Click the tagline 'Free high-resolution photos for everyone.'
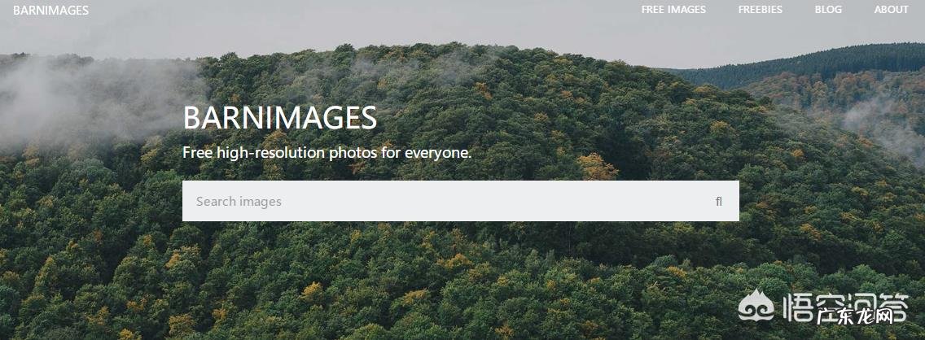The image size is (925, 340). (327, 153)
